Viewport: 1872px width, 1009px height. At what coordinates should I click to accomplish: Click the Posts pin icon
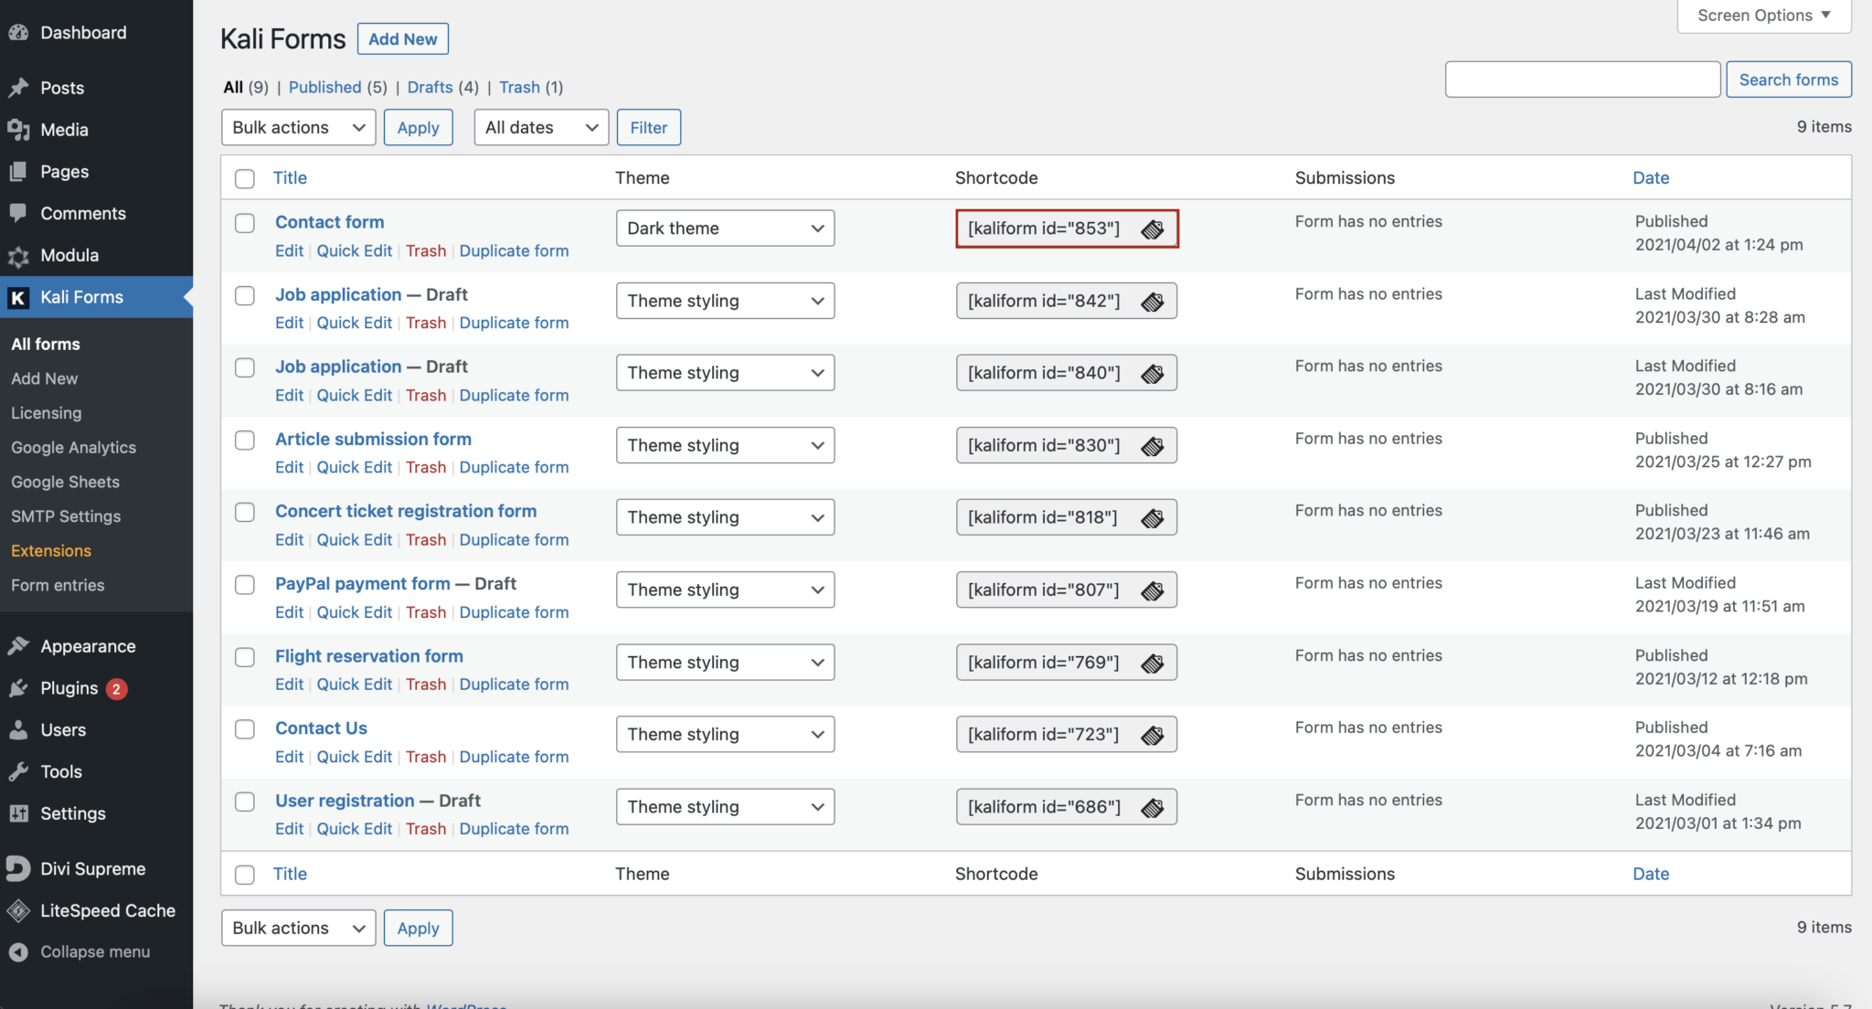click(x=18, y=88)
